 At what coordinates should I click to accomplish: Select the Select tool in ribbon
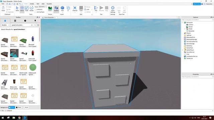[x=17, y=9]
